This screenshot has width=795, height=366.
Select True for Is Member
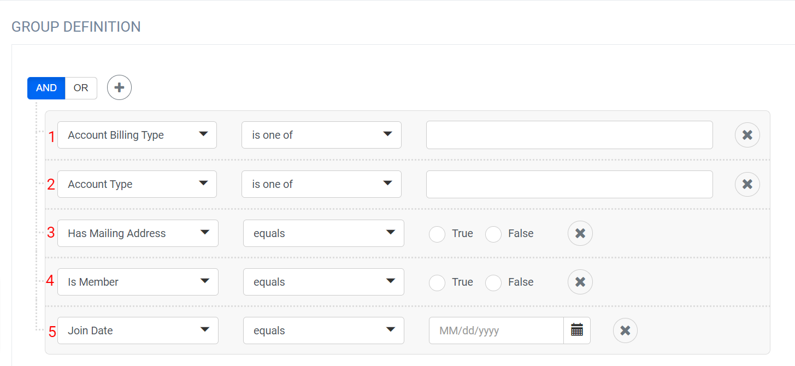click(437, 282)
